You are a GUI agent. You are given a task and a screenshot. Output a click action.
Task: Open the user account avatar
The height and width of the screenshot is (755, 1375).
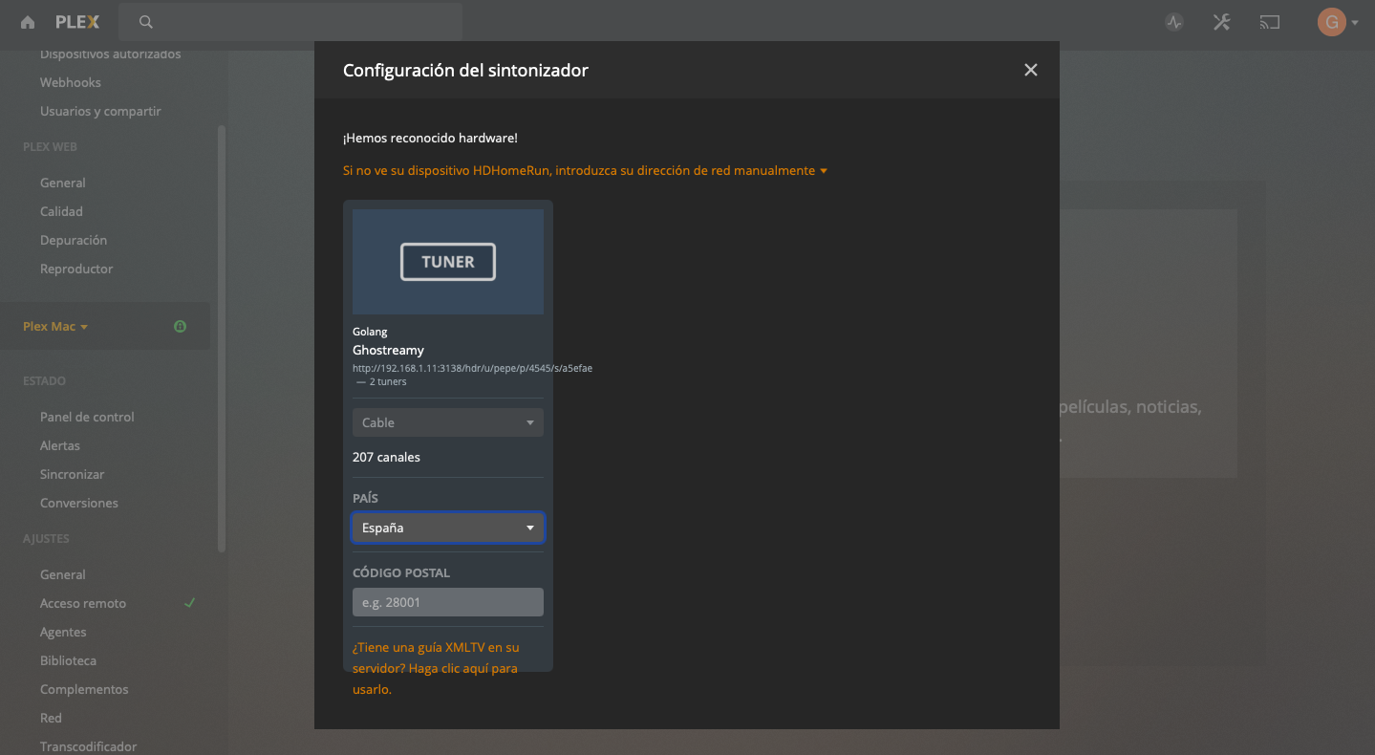tap(1331, 22)
